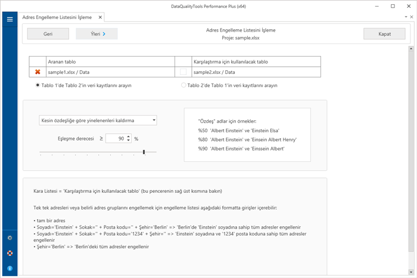
Task: Click the %50 'Albert Einstein' example line
Action: tap(238, 130)
